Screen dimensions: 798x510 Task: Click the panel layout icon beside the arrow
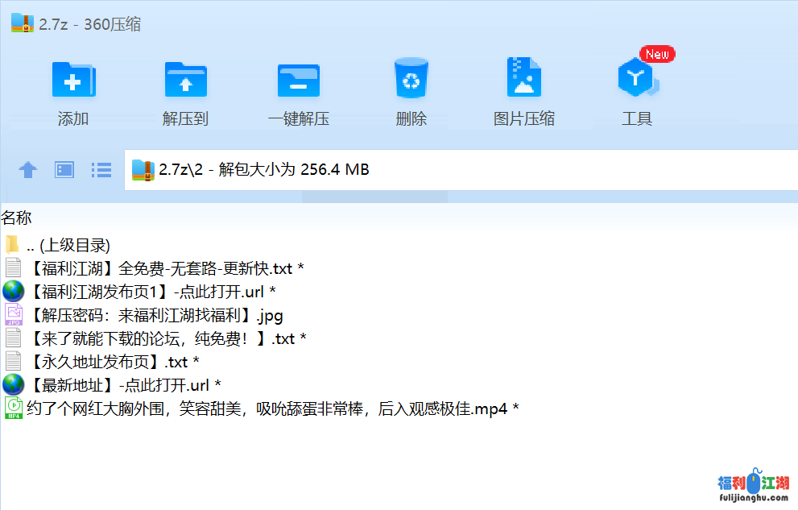(x=64, y=170)
